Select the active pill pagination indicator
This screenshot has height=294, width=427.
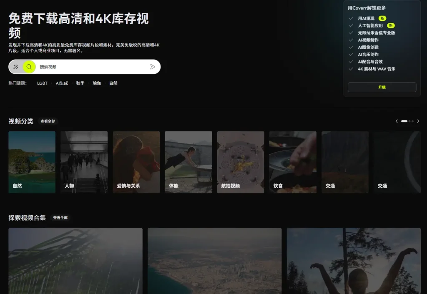pyautogui.click(x=404, y=121)
